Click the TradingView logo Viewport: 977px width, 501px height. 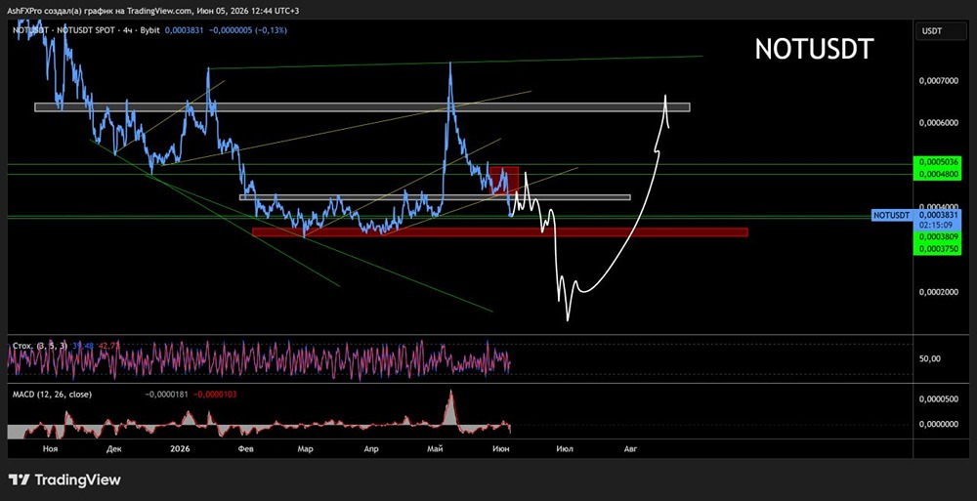(64, 480)
